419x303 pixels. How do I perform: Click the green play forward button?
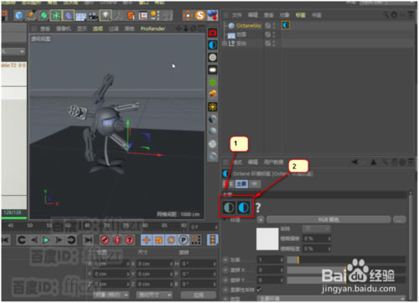[x=46, y=240]
